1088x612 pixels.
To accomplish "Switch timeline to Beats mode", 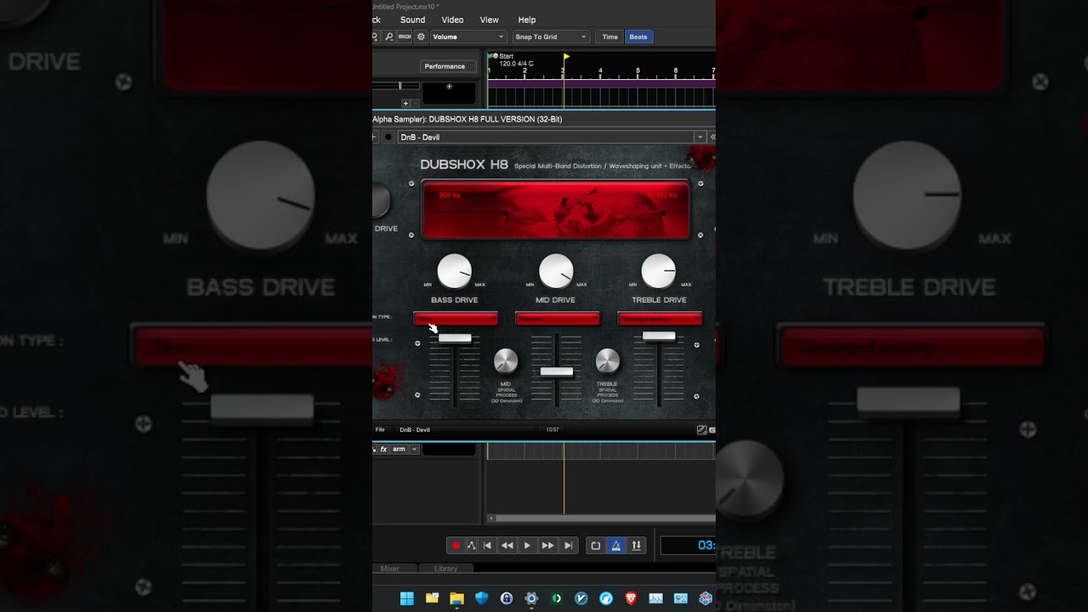I will click(638, 37).
